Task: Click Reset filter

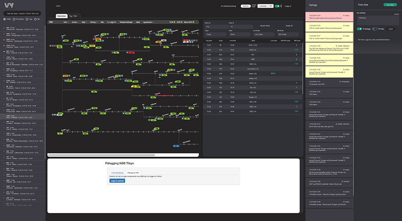Action: (x=265, y=26)
